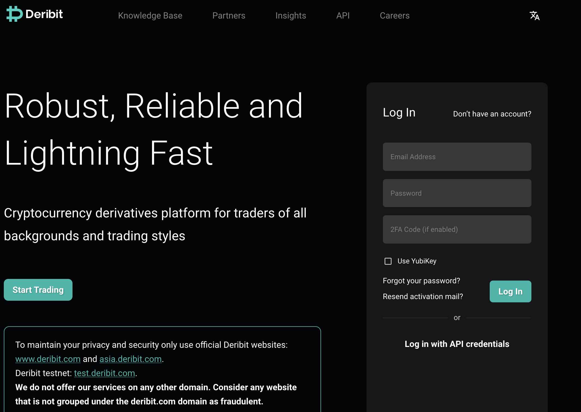The width and height of the screenshot is (581, 412).
Task: Click 'Forgot your password?' link
Action: (421, 281)
